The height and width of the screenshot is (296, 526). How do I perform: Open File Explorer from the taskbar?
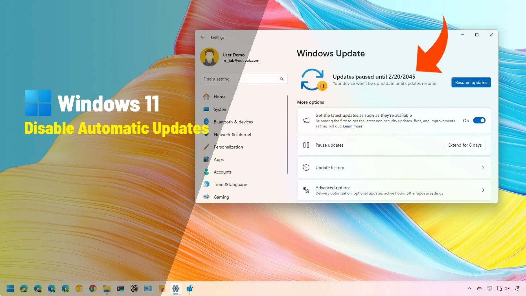pos(107,289)
